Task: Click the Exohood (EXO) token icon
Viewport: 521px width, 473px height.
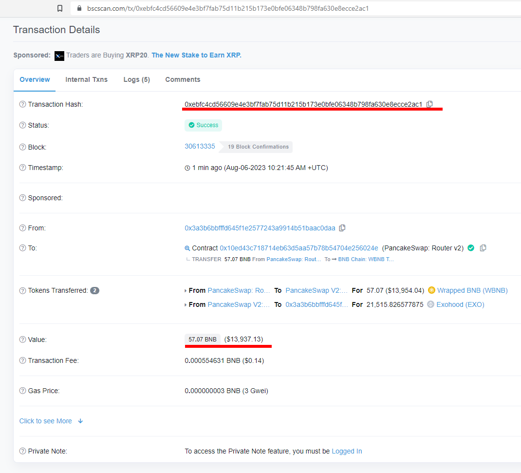Action: pyautogui.click(x=430, y=304)
